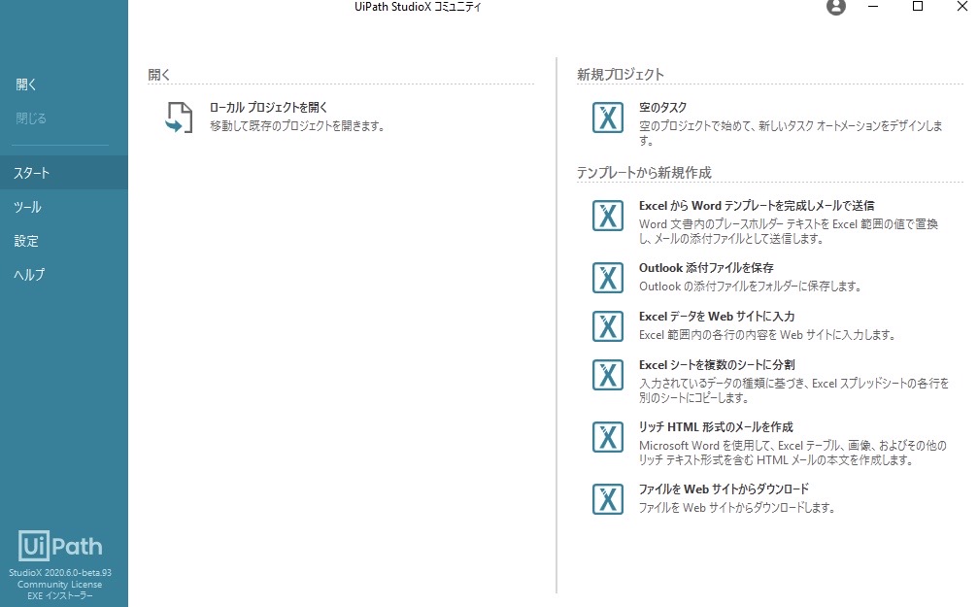The height and width of the screenshot is (607, 978).
Task: Click the テンプレートから新規作成 heading
Action: 644,172
